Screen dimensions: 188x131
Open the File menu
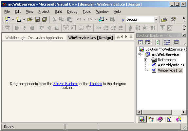tap(7, 11)
